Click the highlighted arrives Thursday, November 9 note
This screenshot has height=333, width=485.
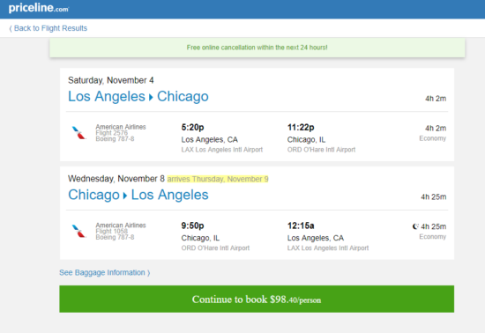pyautogui.click(x=218, y=179)
